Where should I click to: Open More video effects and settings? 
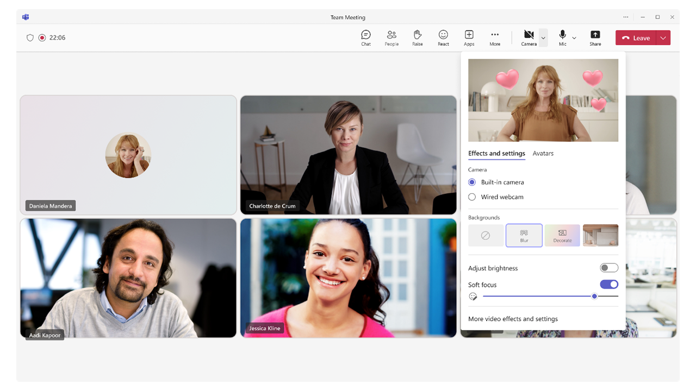click(513, 319)
